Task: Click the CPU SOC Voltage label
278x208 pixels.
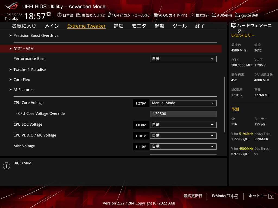Action: pyautogui.click(x=28, y=125)
